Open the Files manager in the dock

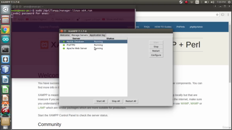pos(5,19)
